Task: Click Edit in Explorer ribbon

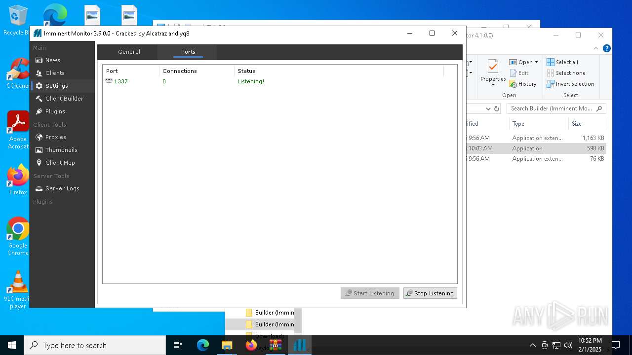Action: pyautogui.click(x=519, y=73)
